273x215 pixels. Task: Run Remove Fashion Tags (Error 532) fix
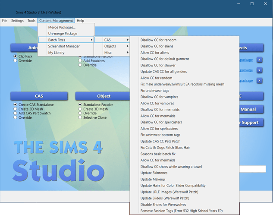click(185, 211)
